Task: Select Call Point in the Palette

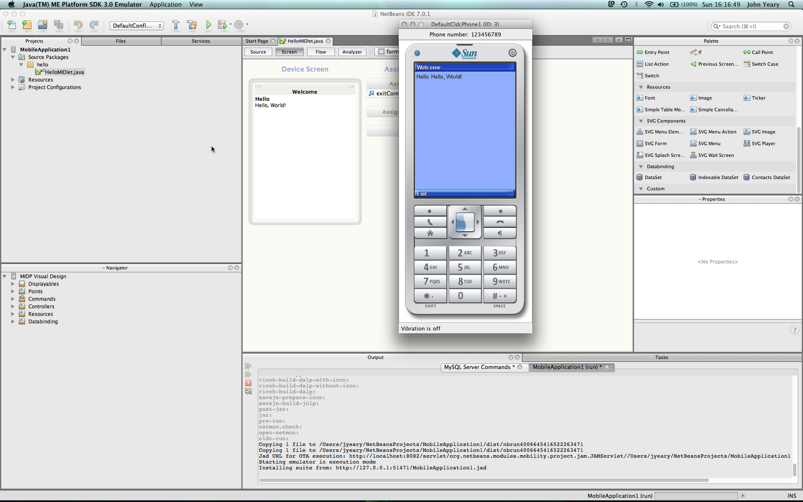Action: tap(758, 52)
